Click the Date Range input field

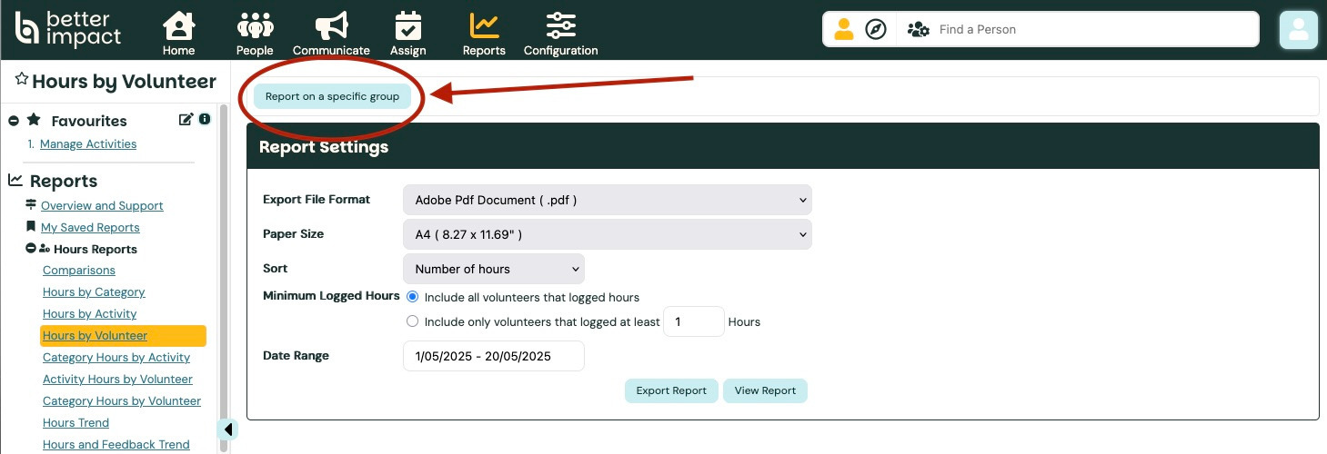493,356
